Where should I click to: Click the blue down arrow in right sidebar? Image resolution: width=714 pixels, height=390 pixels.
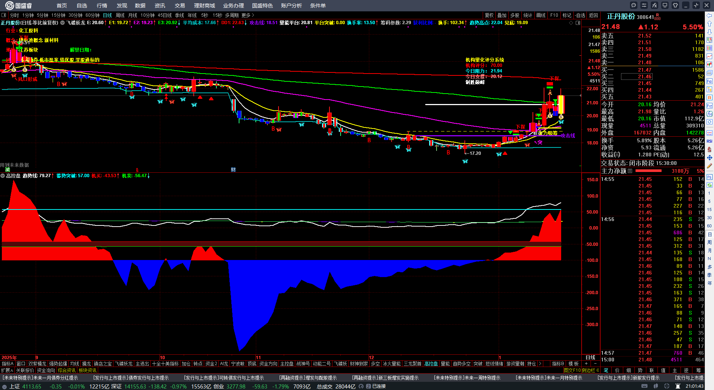pyautogui.click(x=710, y=32)
